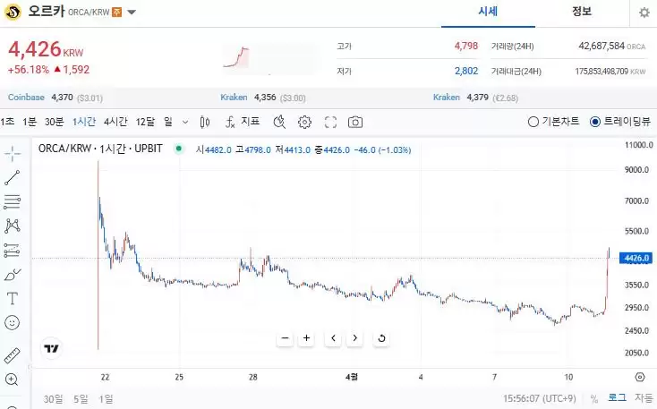Click the 4426.0 current price label
Screen dimensions: 657x409
[x=636, y=258]
